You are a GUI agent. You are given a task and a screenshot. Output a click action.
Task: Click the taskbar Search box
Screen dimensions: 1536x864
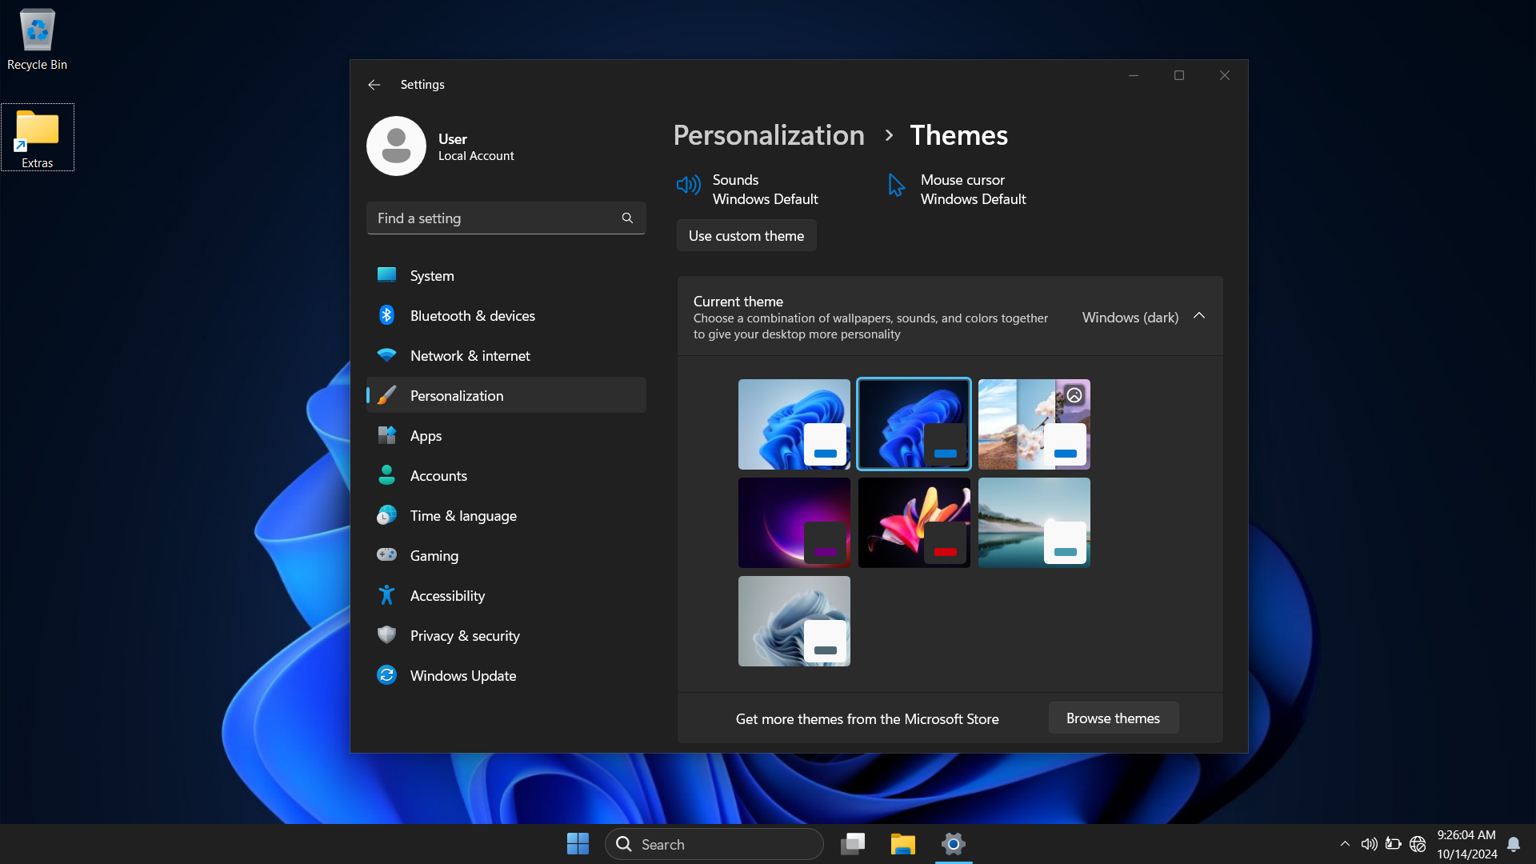coord(714,844)
